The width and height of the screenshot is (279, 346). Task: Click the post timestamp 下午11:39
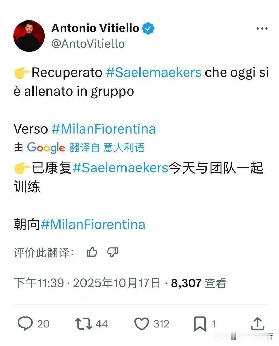pos(39,283)
